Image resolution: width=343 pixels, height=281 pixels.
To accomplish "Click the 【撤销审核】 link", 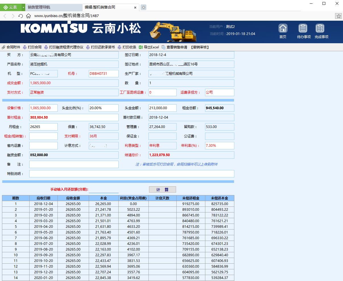I will tap(200, 47).
